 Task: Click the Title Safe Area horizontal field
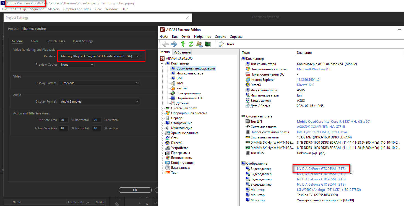64,120
